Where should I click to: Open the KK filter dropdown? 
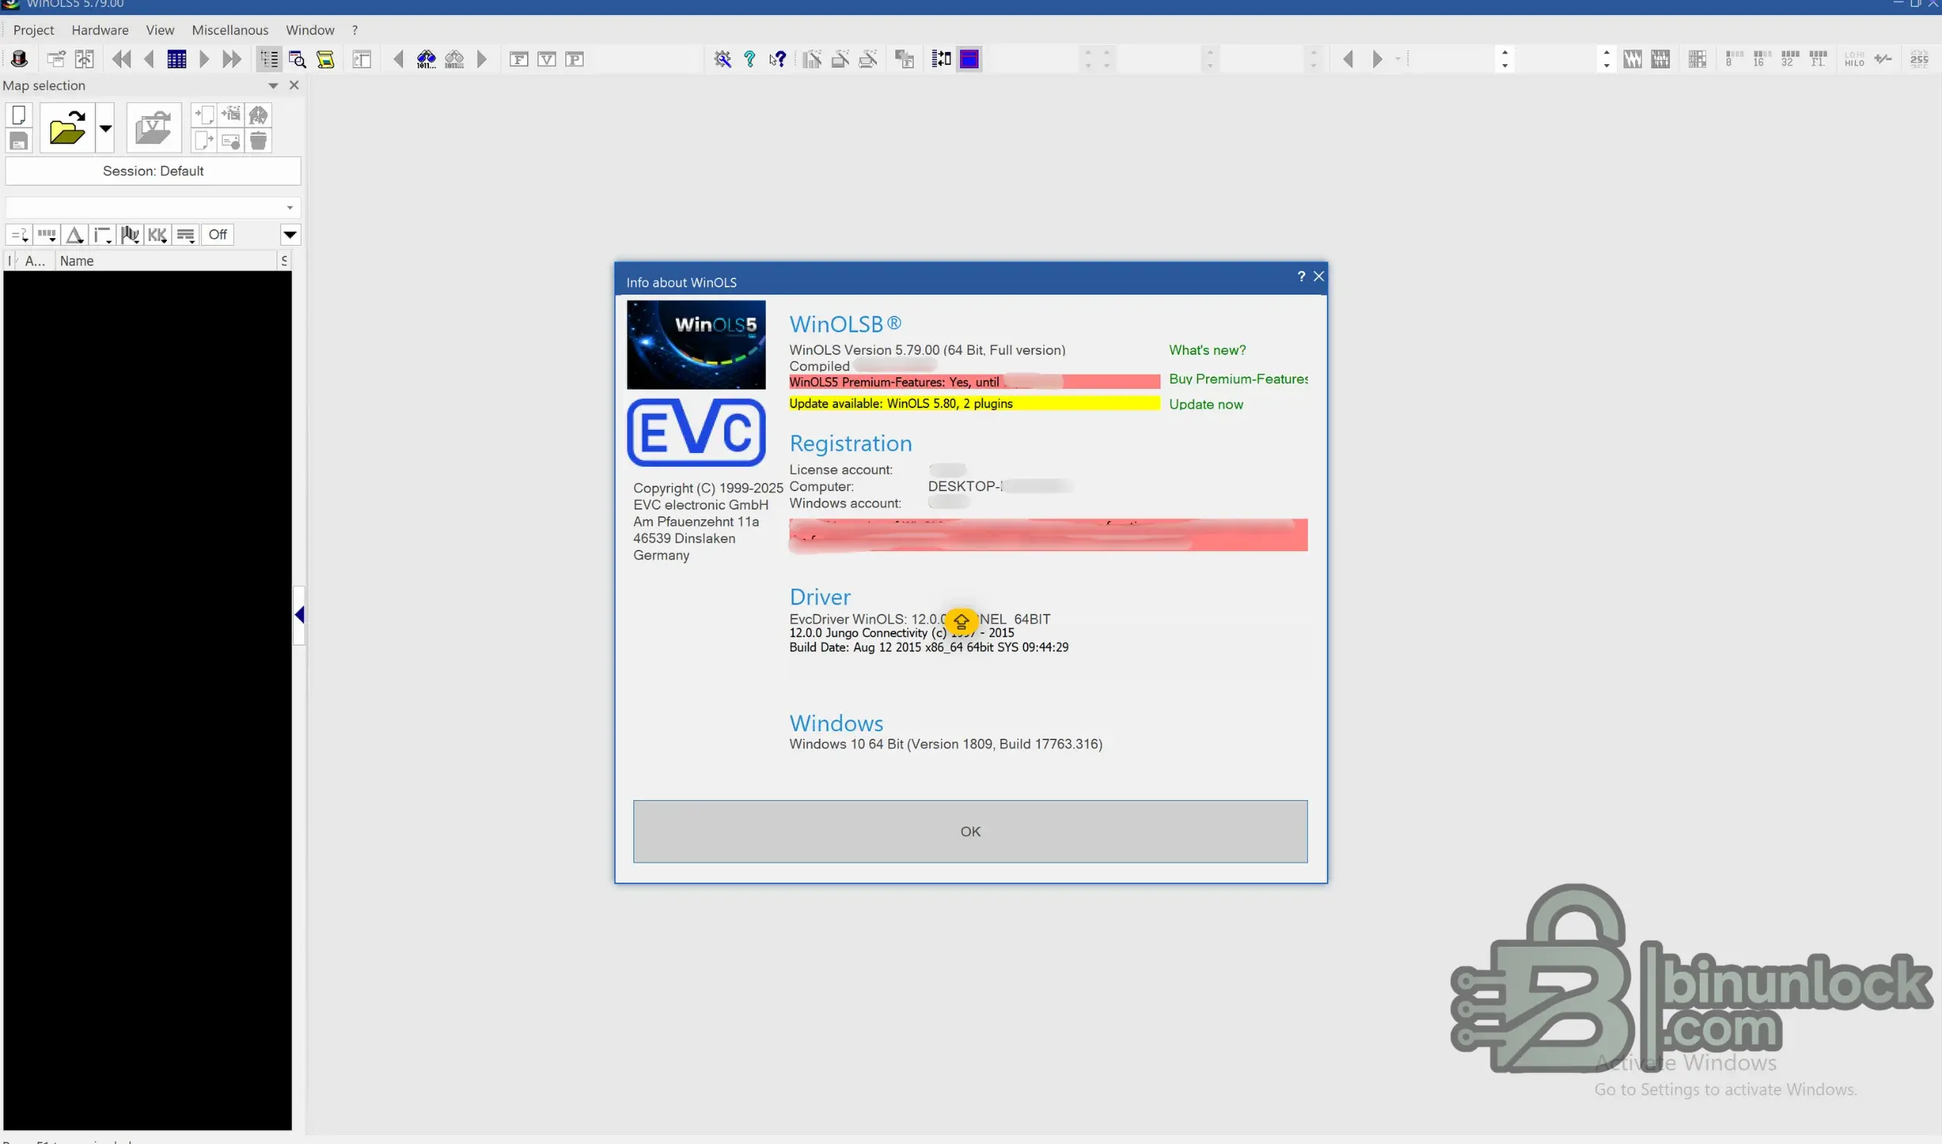point(158,235)
